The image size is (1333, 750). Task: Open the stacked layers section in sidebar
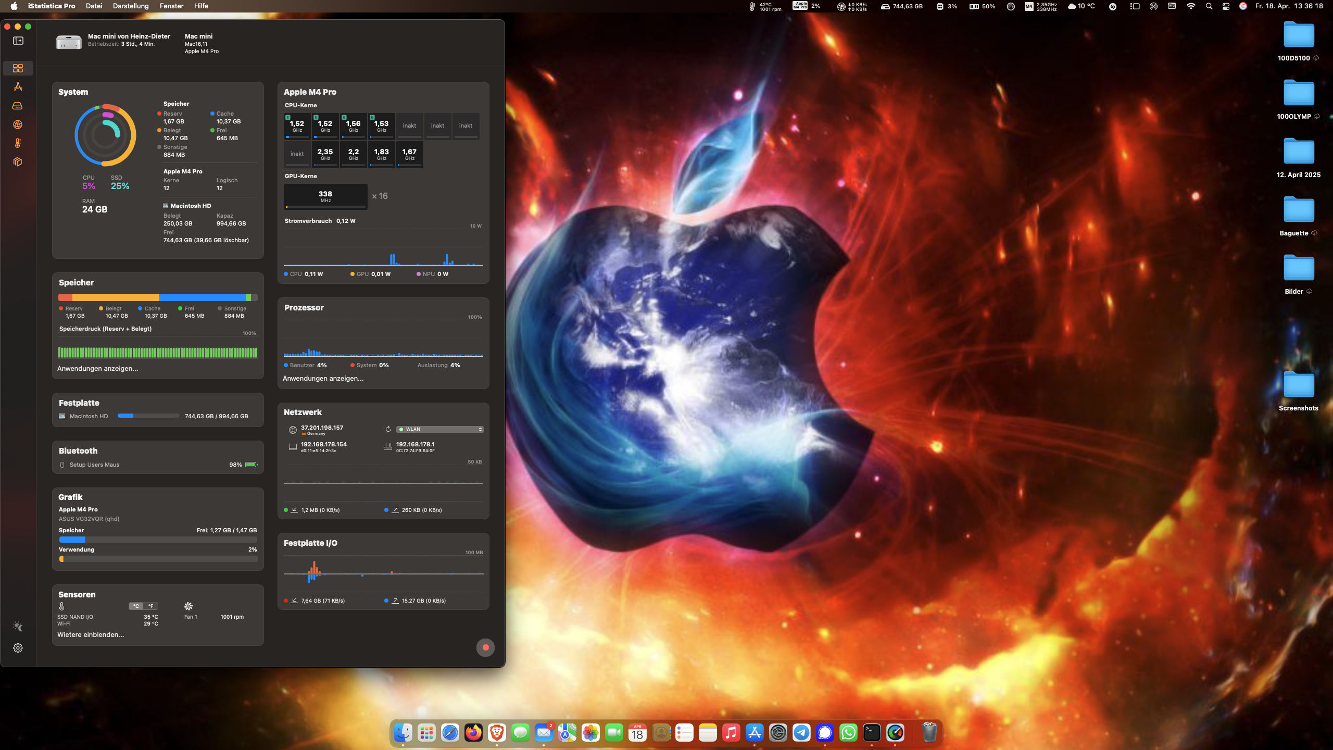click(18, 162)
